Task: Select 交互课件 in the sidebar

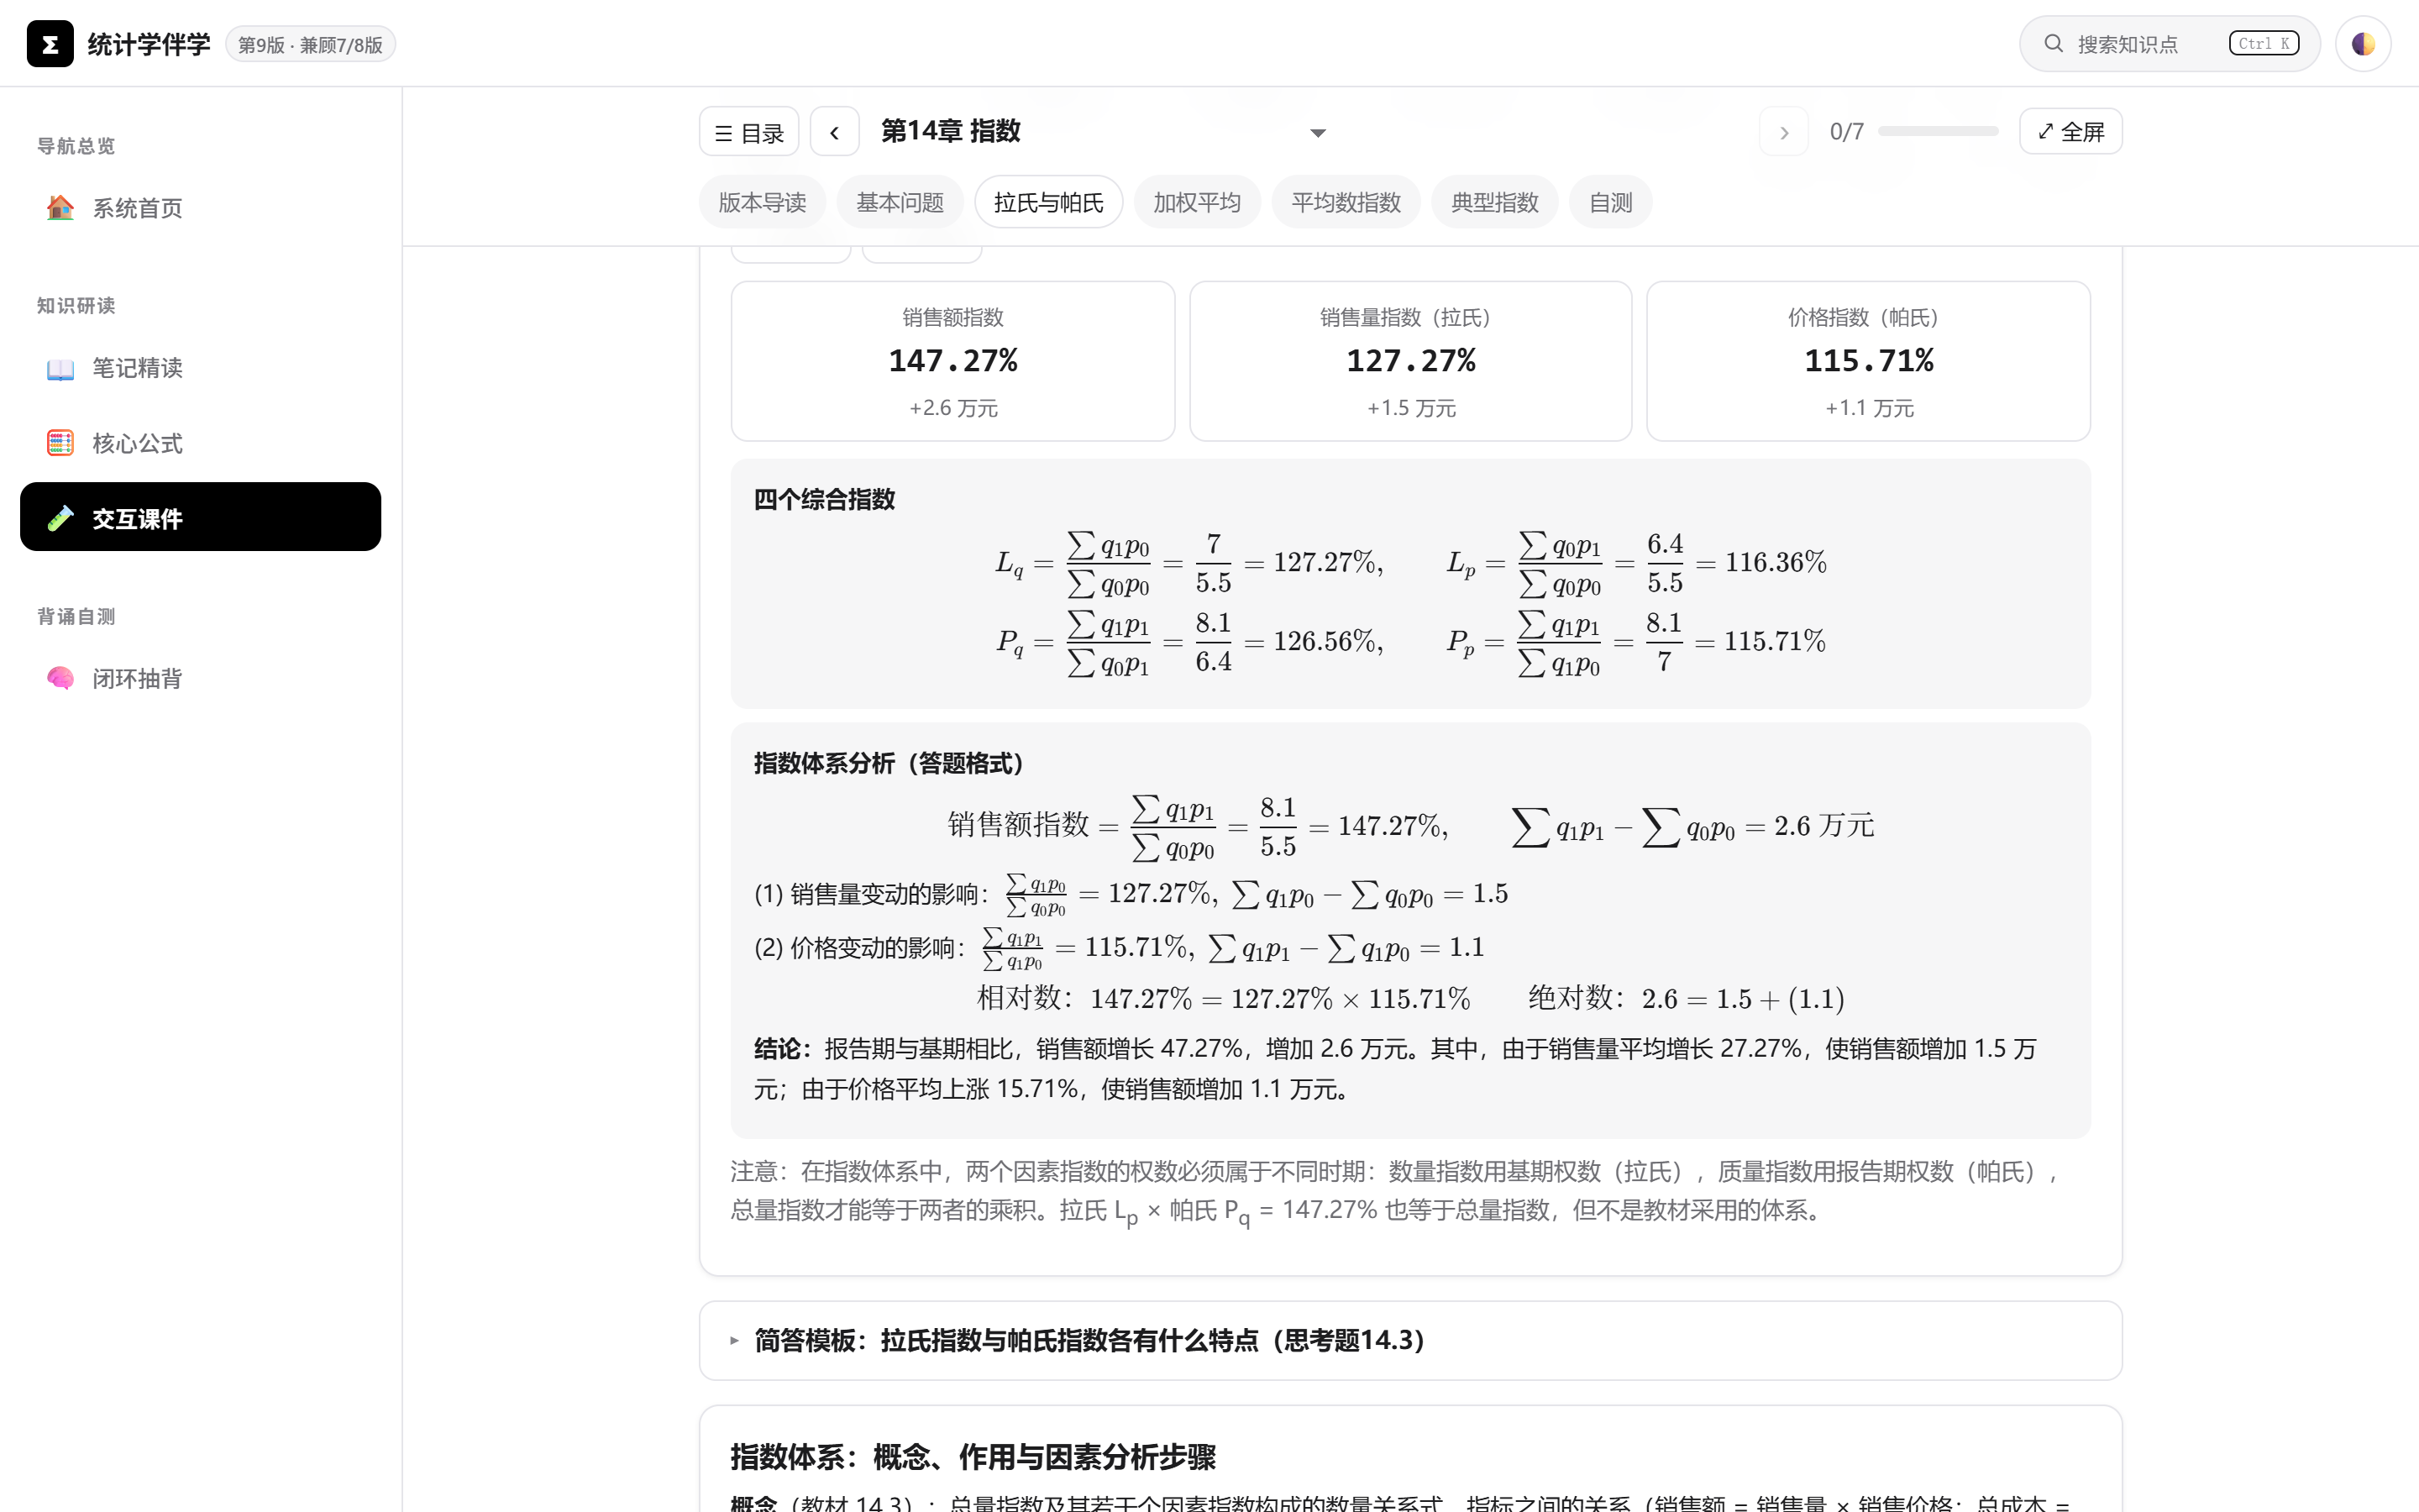Action: [200, 517]
